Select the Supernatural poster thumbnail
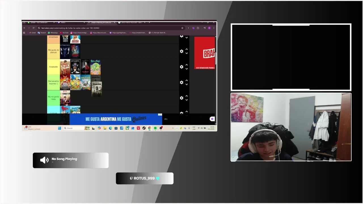Image resolution: width=363 pixels, height=204 pixels. pyautogui.click(x=65, y=51)
